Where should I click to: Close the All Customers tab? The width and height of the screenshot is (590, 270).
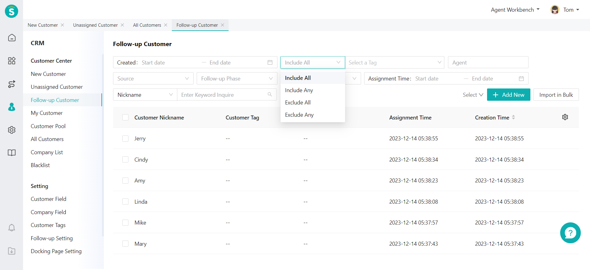pyautogui.click(x=166, y=25)
